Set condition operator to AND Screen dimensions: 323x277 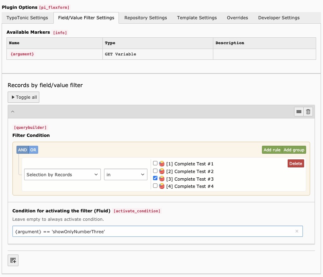click(22, 150)
